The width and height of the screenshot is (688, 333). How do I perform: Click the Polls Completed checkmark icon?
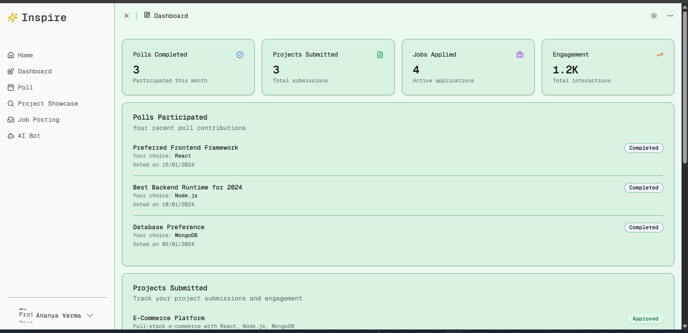pyautogui.click(x=240, y=55)
